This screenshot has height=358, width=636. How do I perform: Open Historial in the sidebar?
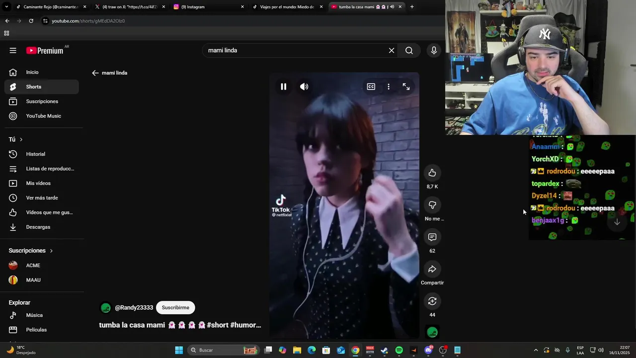tap(42, 154)
